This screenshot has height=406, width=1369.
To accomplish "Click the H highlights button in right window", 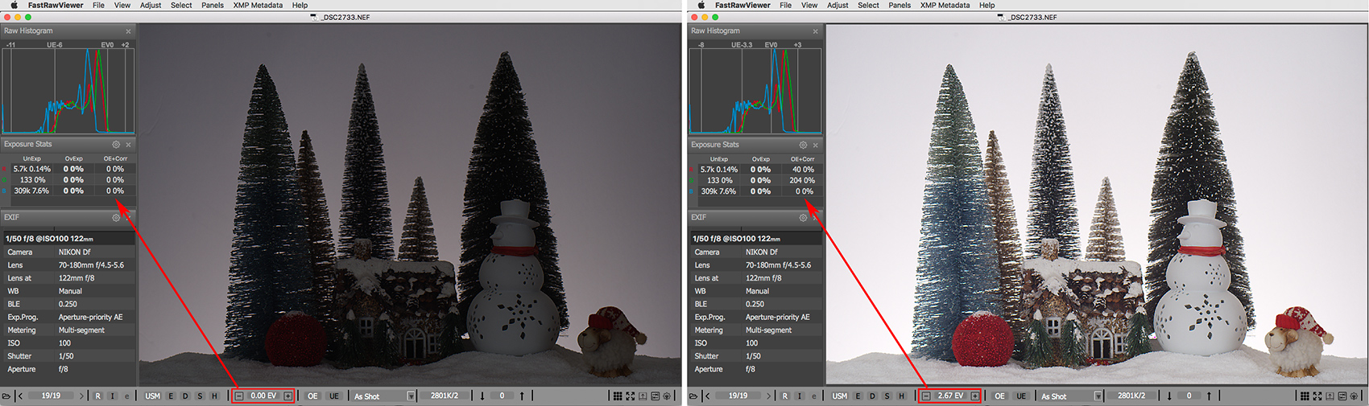I will click(901, 396).
